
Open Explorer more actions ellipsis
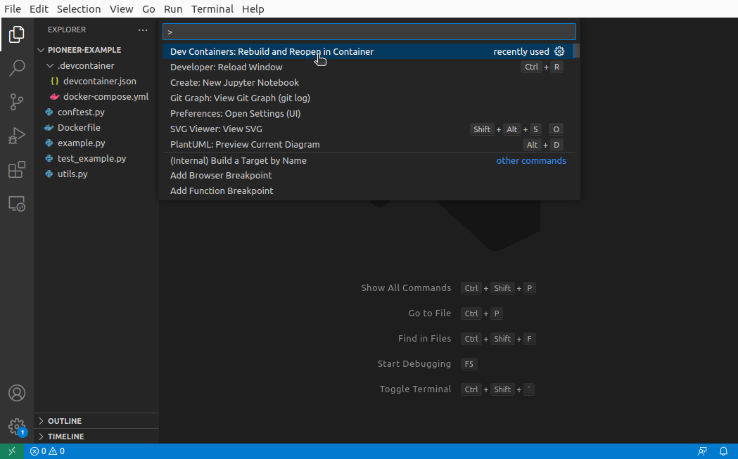[143, 30]
